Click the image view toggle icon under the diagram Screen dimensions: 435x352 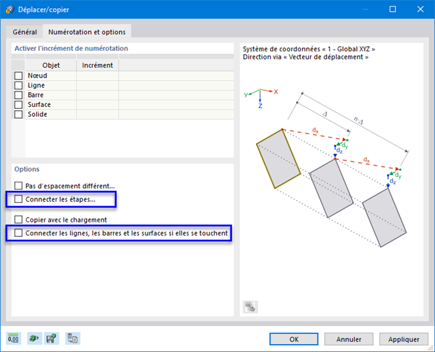pyautogui.click(x=250, y=307)
